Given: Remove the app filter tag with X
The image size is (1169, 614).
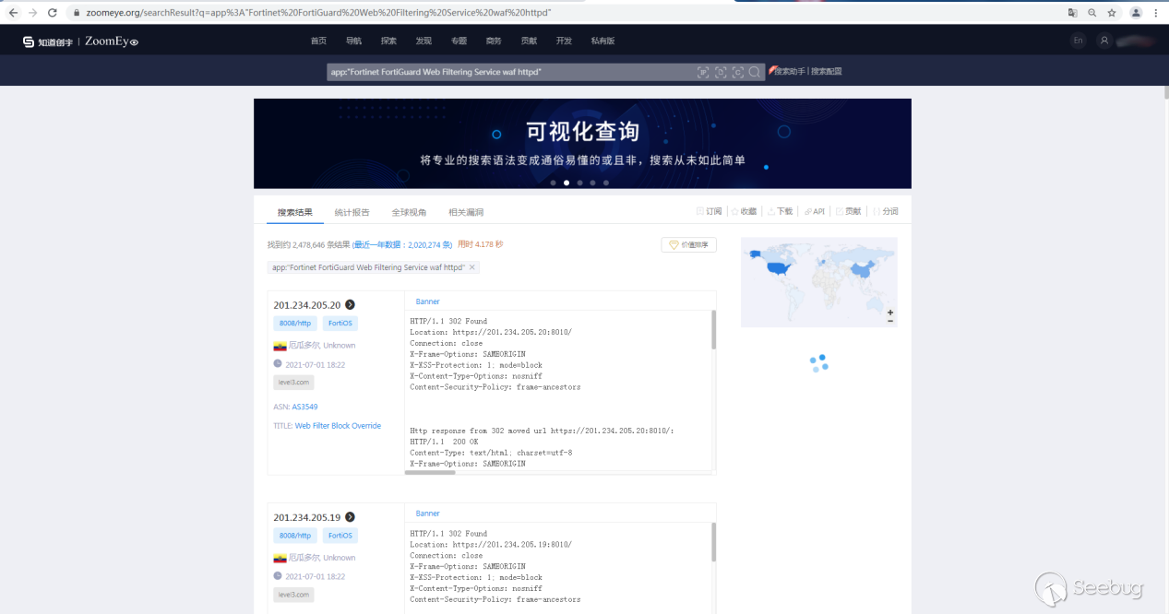Looking at the screenshot, I should click(x=472, y=267).
